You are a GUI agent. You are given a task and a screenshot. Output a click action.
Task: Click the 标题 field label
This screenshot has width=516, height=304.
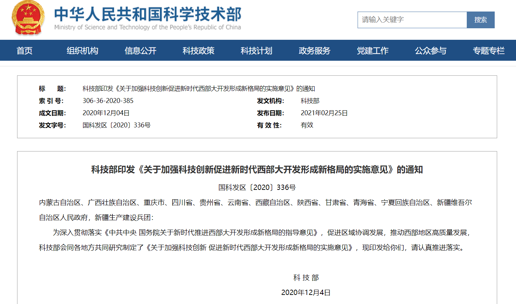tap(52, 89)
